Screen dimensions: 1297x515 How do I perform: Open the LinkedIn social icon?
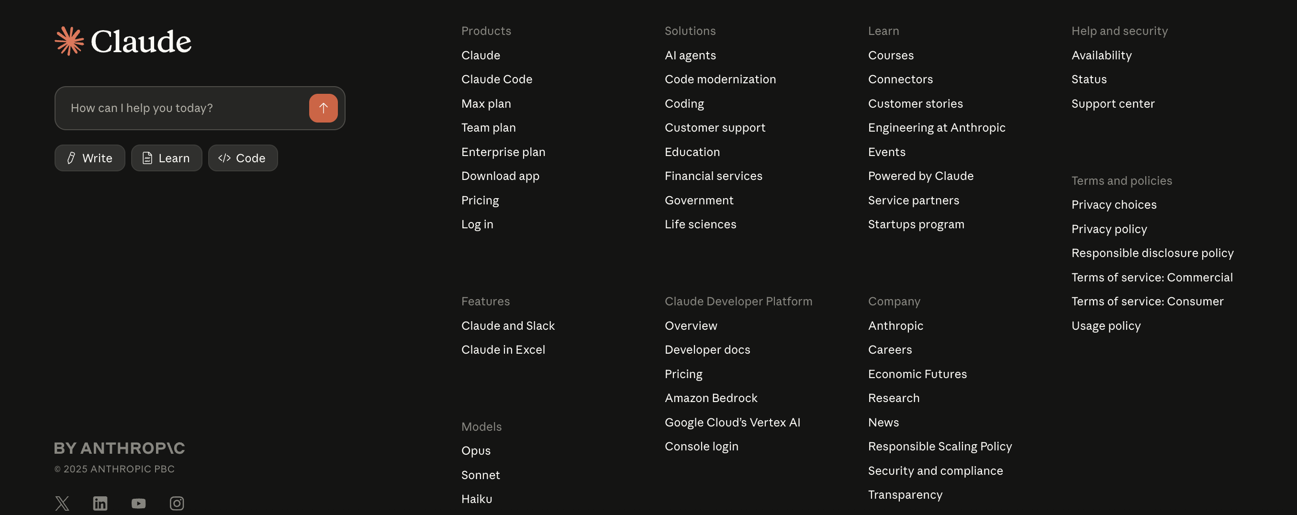coord(100,503)
